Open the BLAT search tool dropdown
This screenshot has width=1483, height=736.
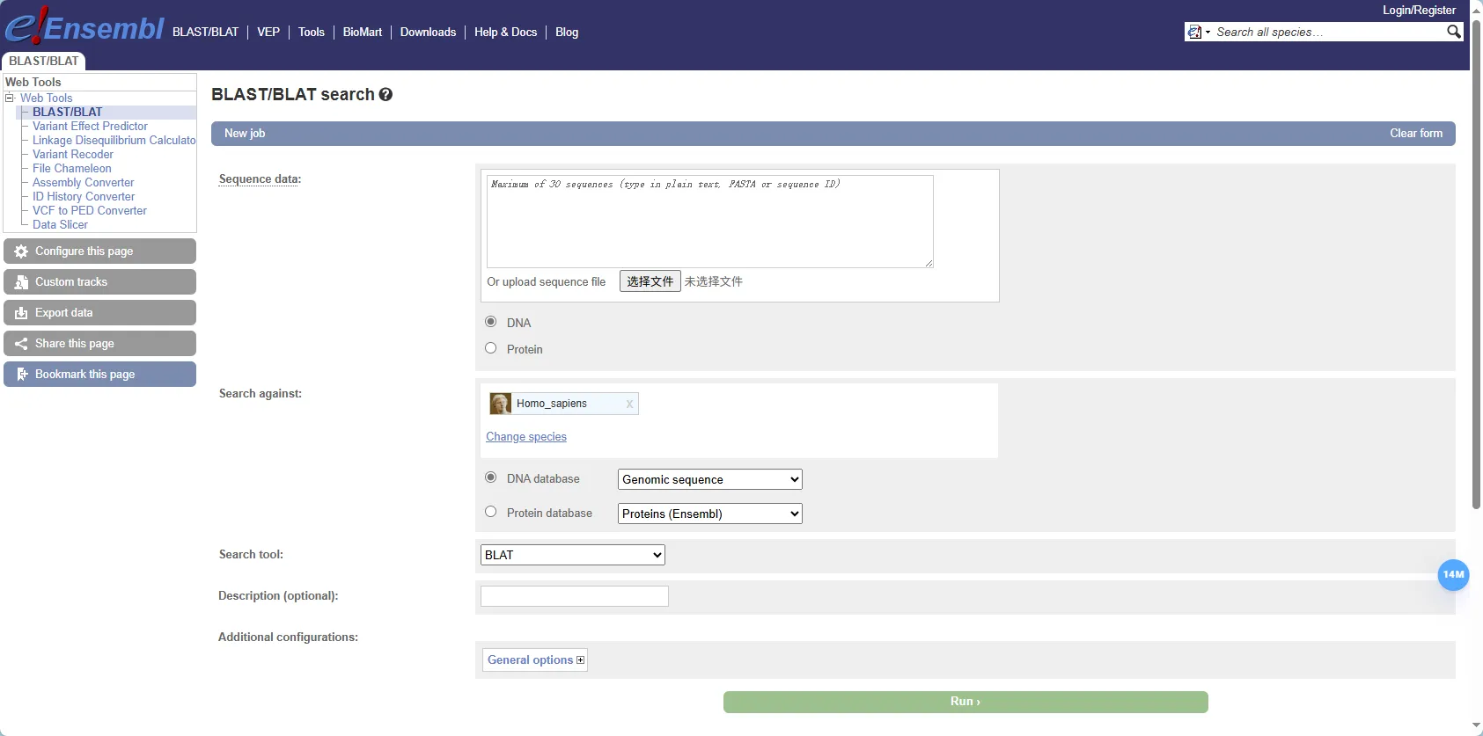click(x=572, y=555)
